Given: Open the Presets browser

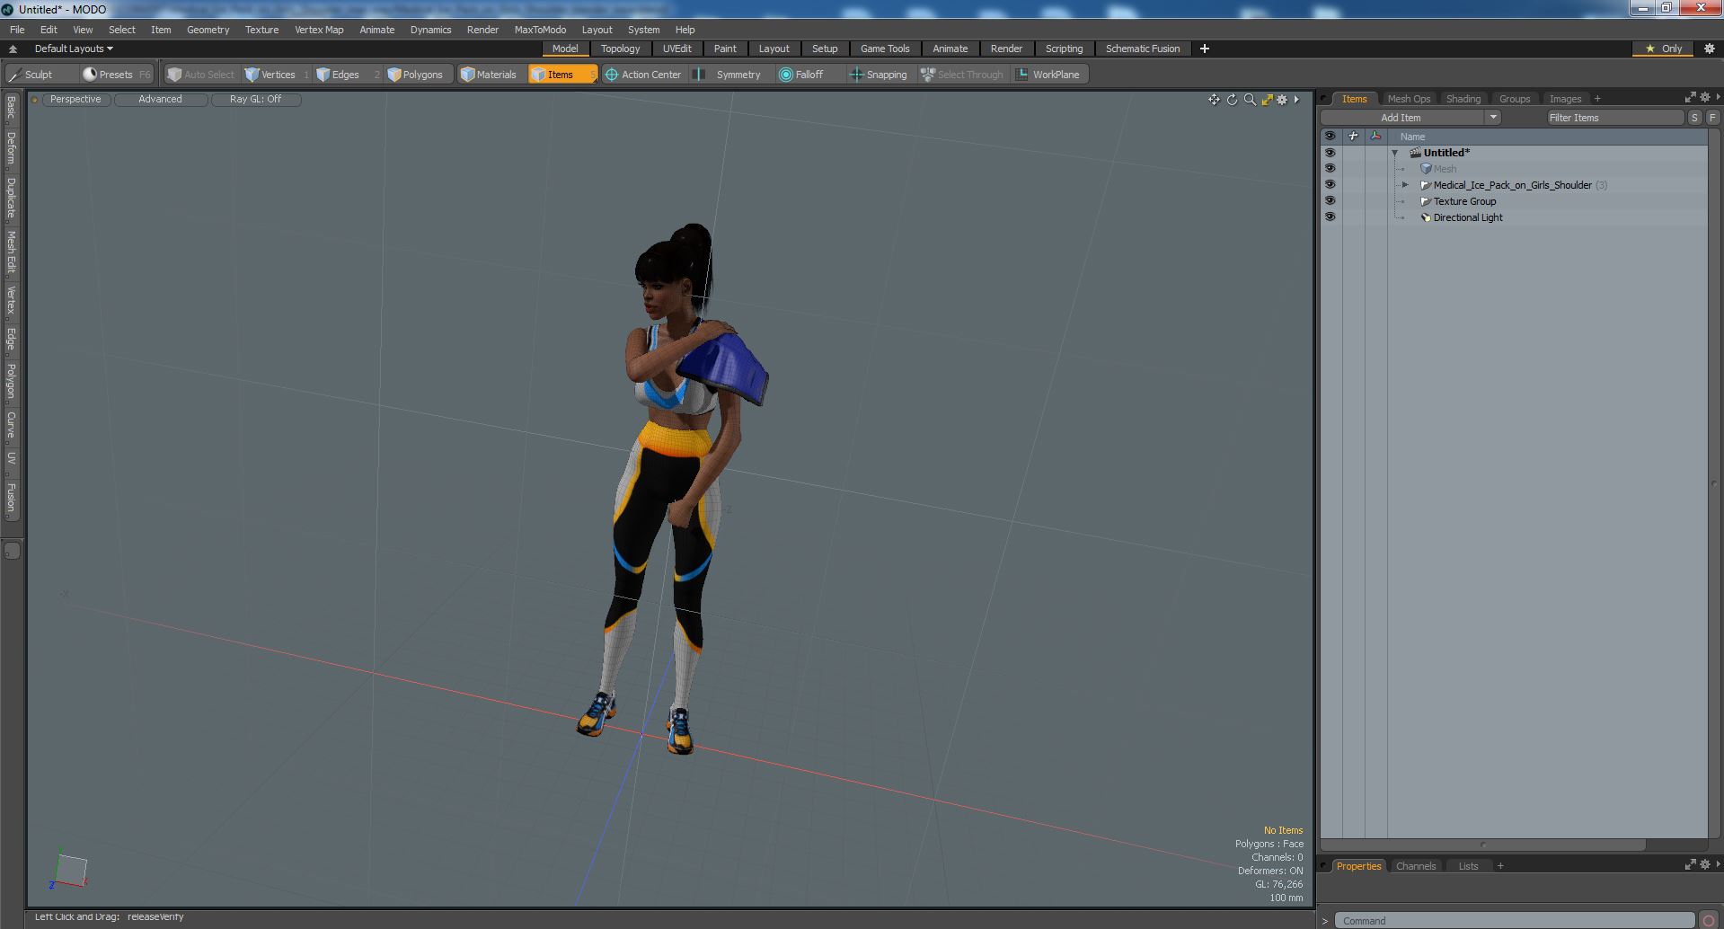Looking at the screenshot, I should click(x=116, y=75).
